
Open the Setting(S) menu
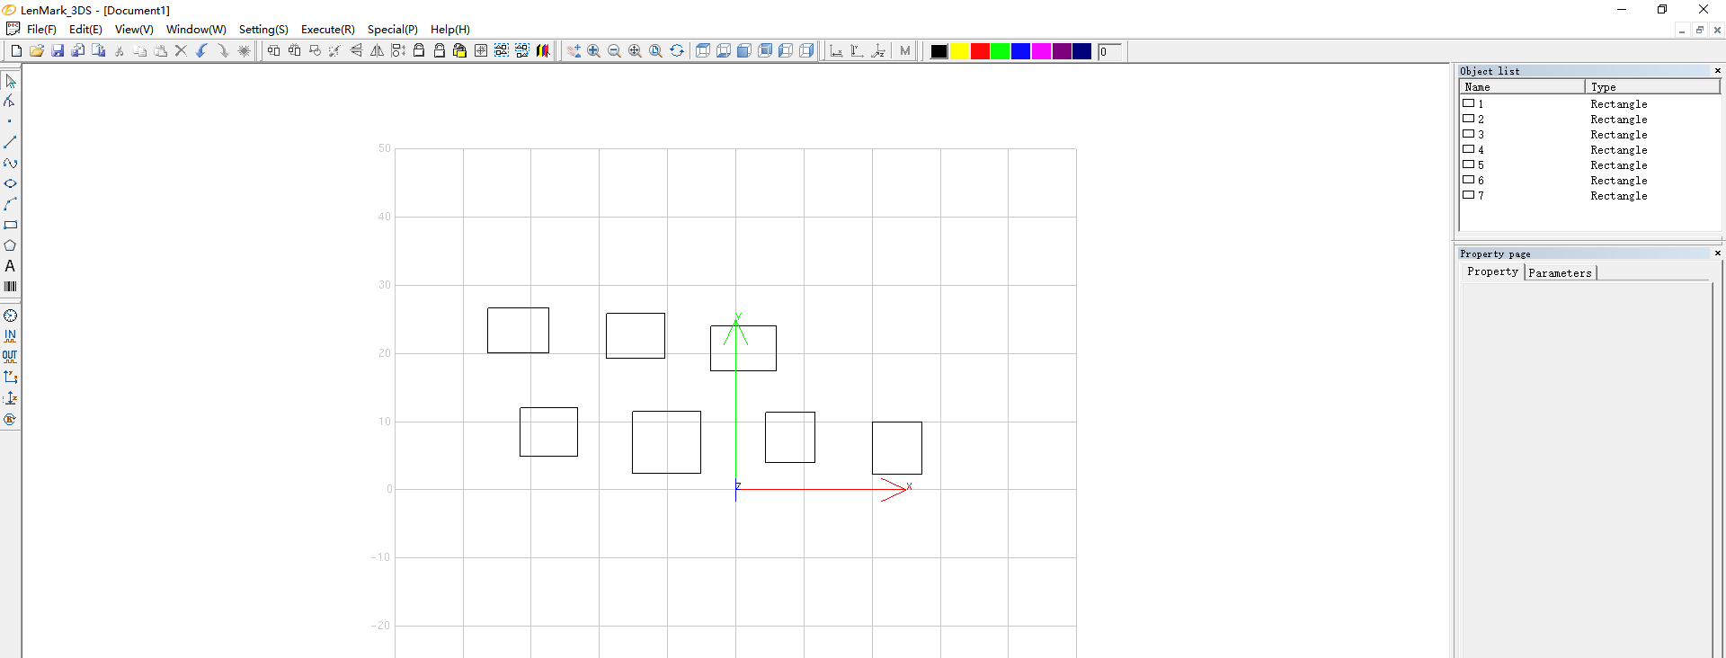(x=263, y=30)
